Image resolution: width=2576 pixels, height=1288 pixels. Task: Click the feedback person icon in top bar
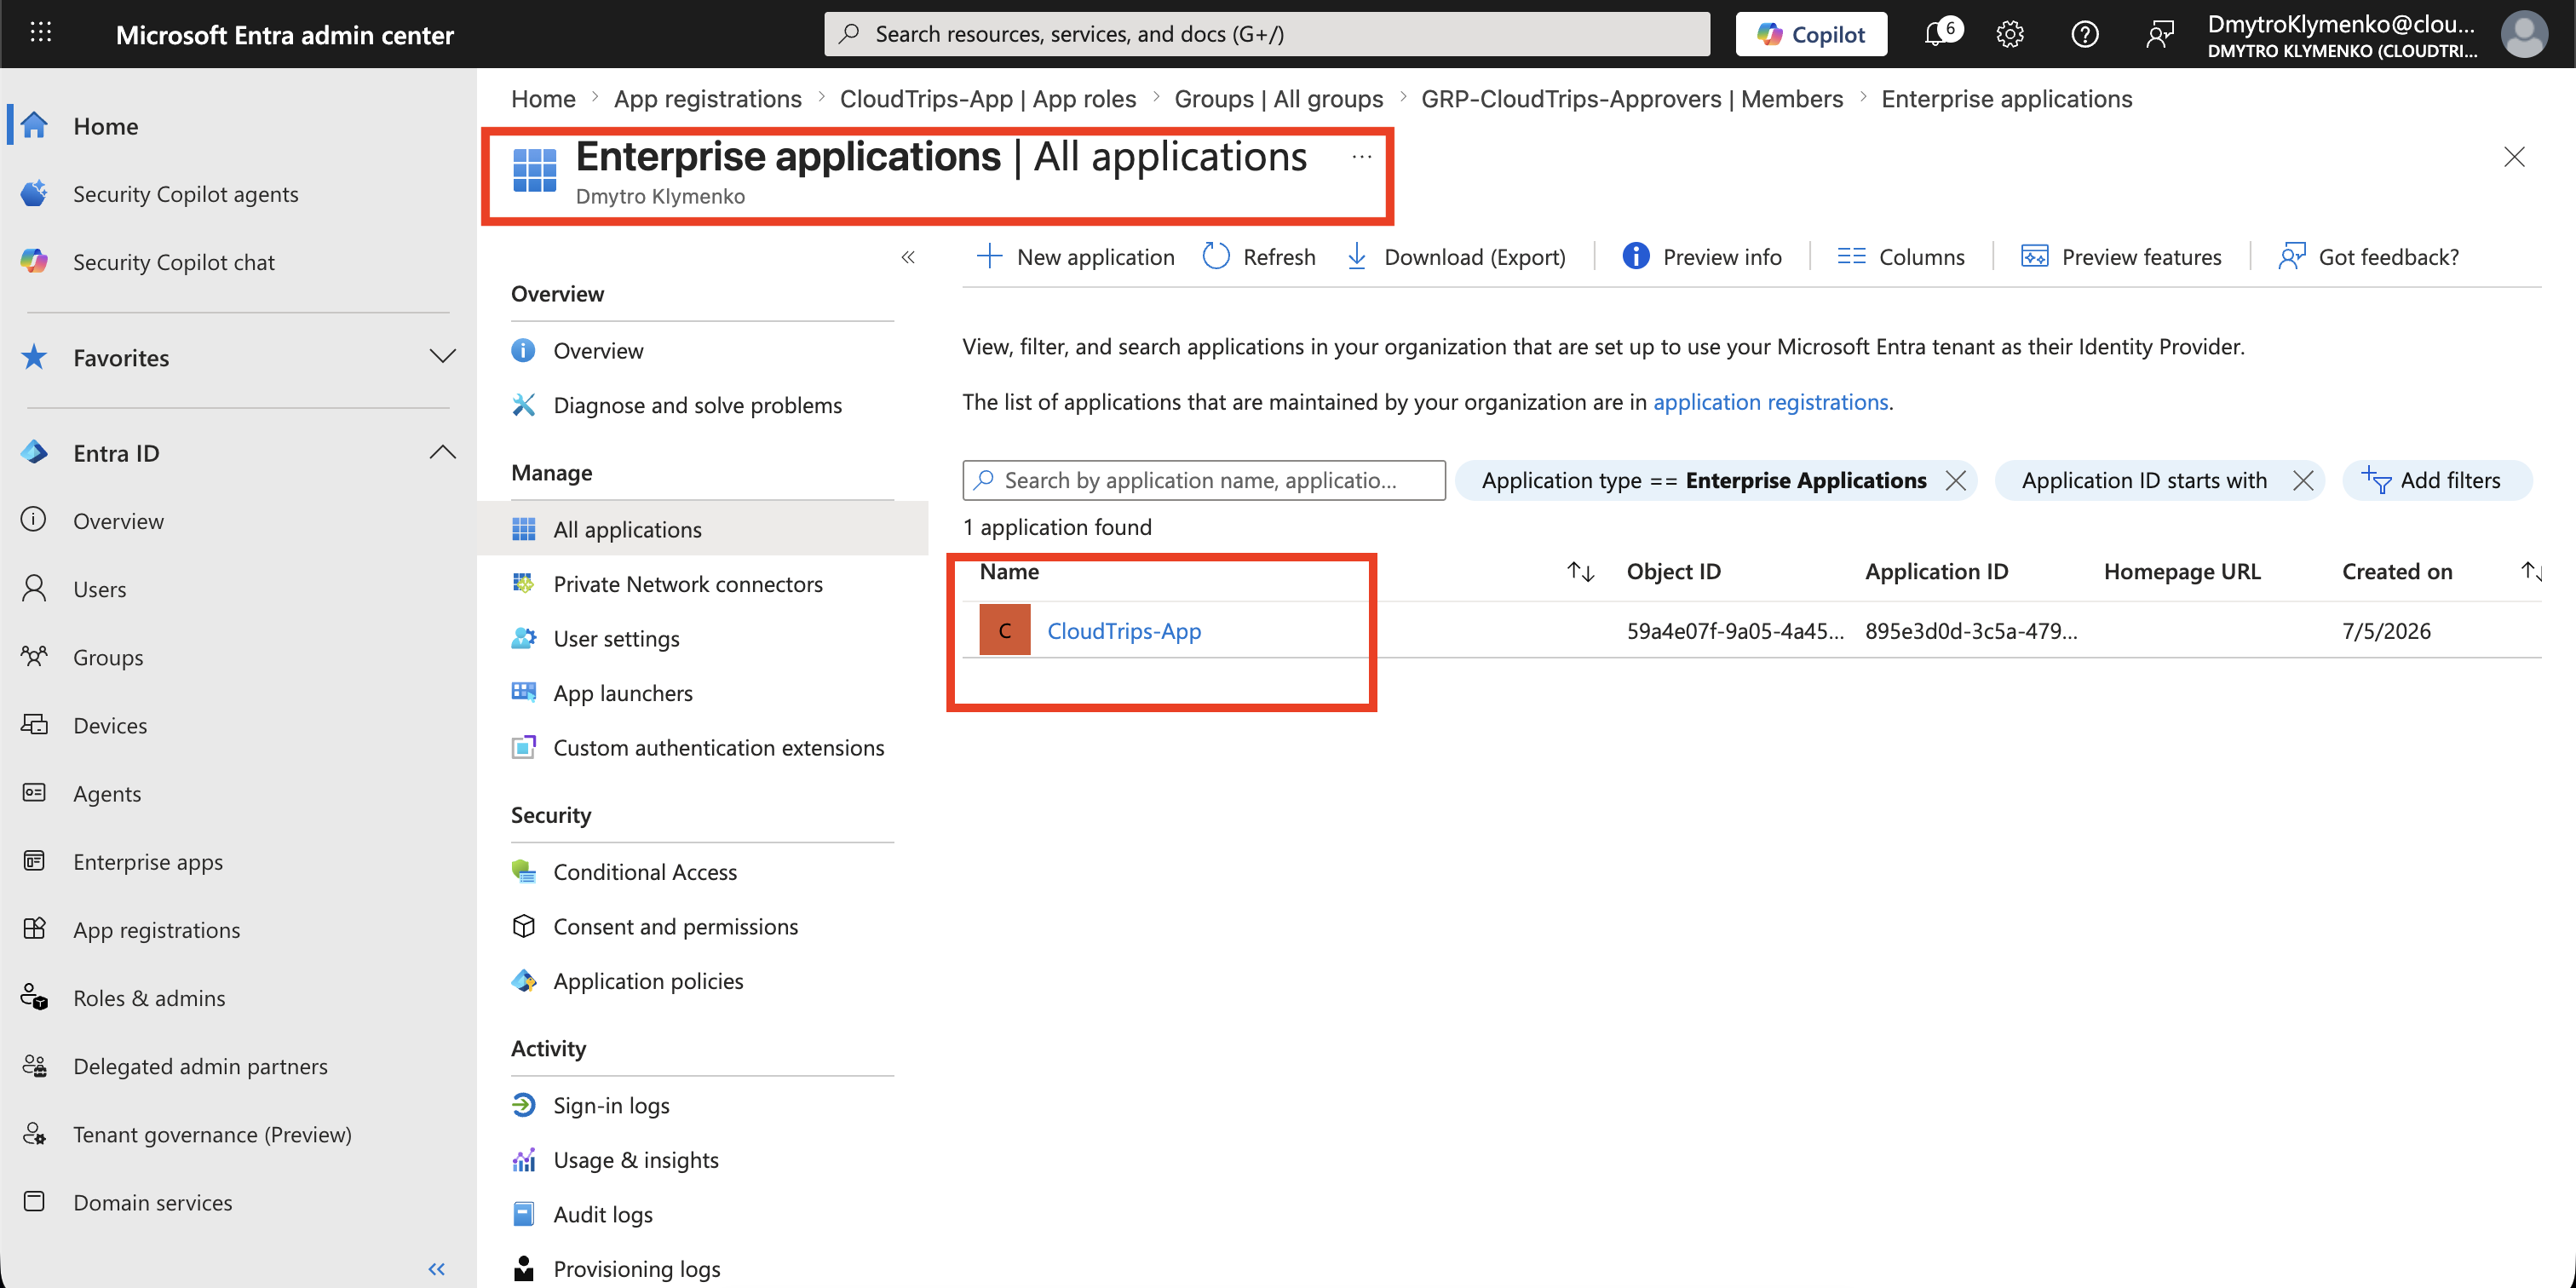pos(2160,34)
